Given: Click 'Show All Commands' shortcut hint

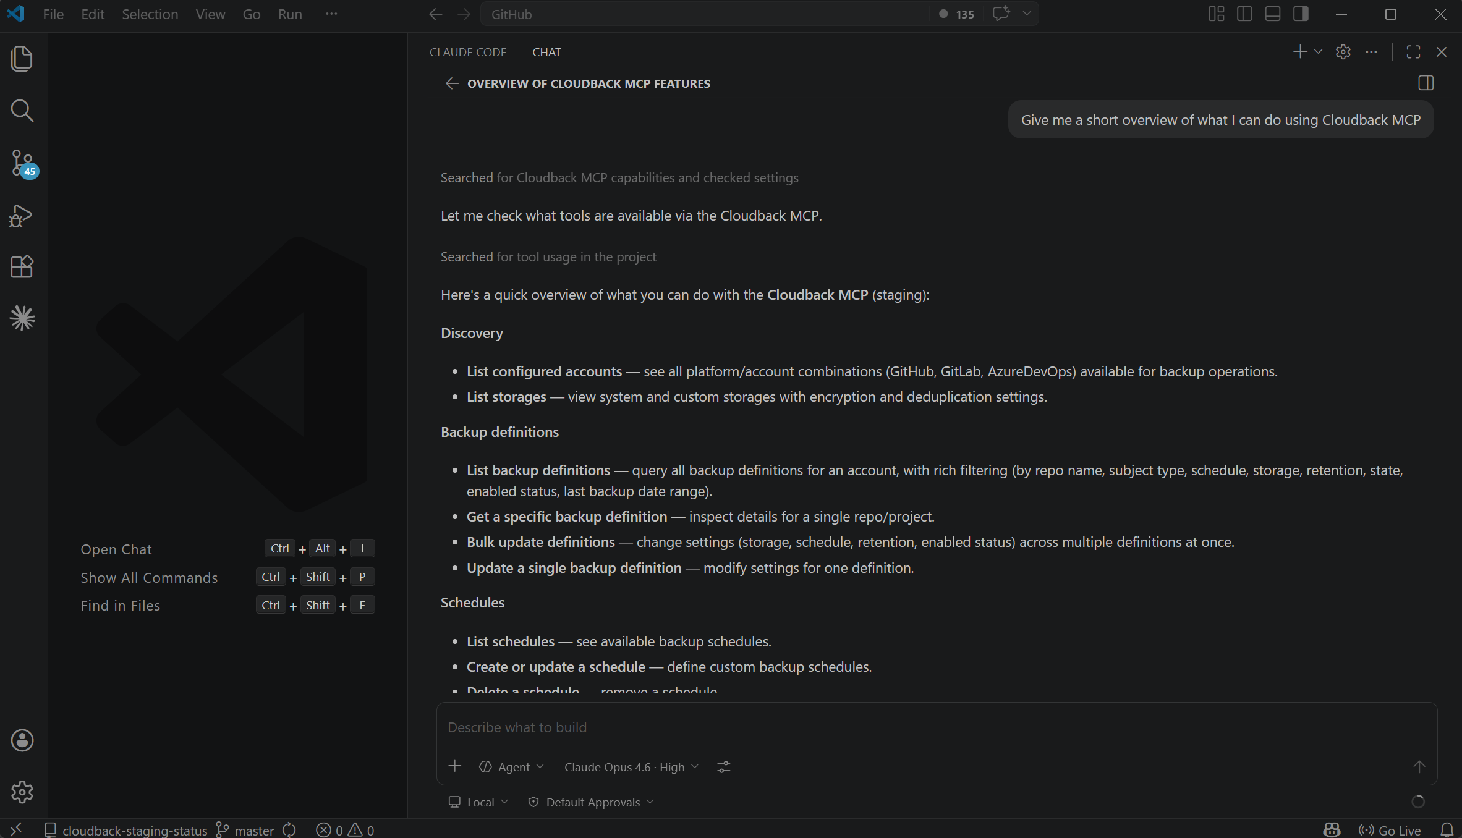Looking at the screenshot, I should pyautogui.click(x=149, y=577).
